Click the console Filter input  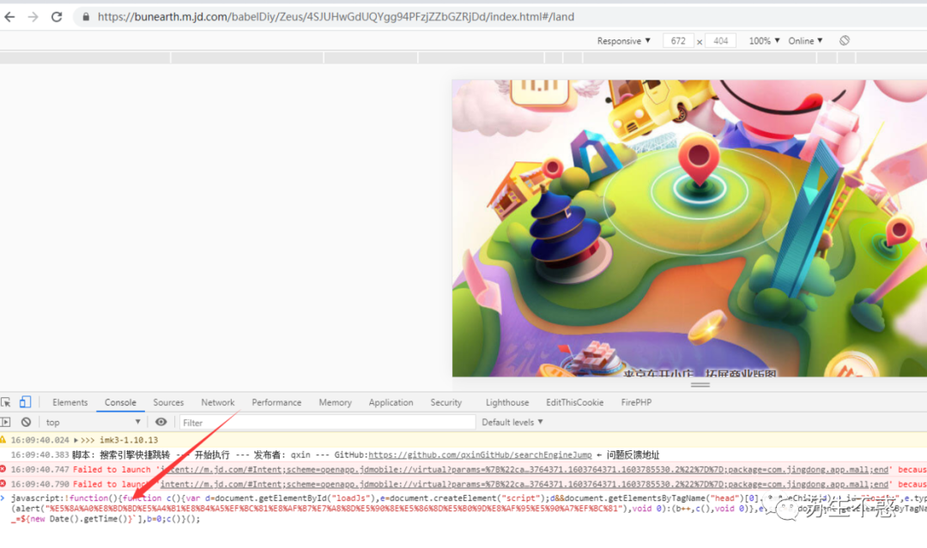327,422
